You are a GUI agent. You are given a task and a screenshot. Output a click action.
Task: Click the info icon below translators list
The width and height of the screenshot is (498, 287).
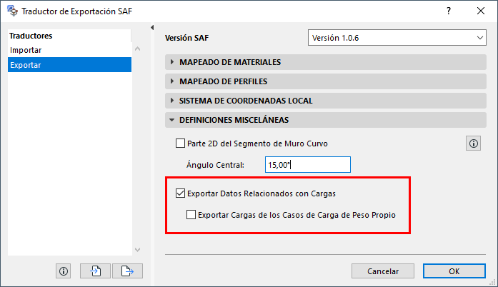(x=64, y=271)
